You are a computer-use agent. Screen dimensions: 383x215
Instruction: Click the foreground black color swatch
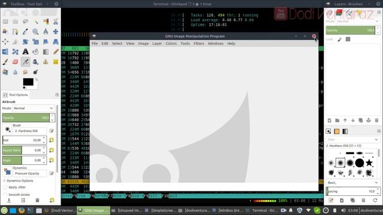[x=28, y=82]
